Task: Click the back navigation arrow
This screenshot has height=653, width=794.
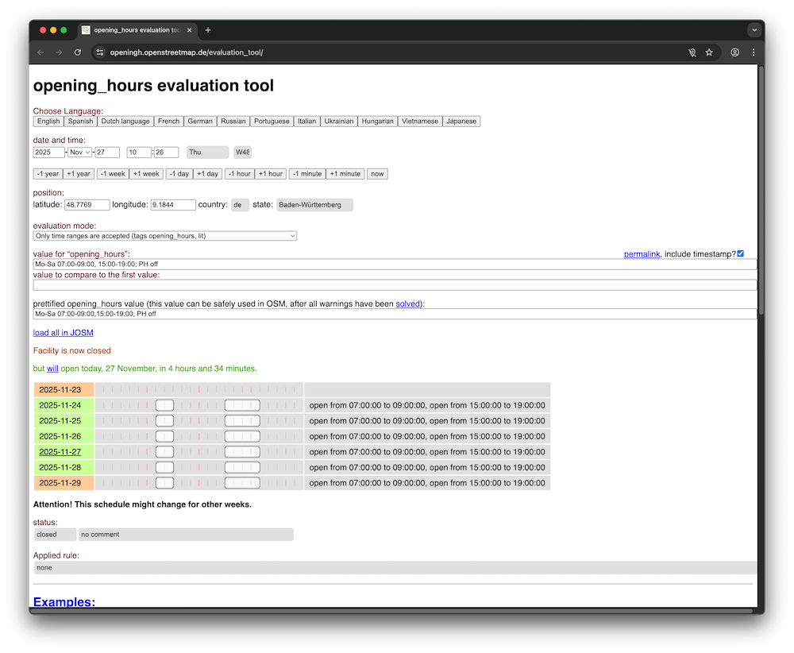Action: [x=40, y=52]
